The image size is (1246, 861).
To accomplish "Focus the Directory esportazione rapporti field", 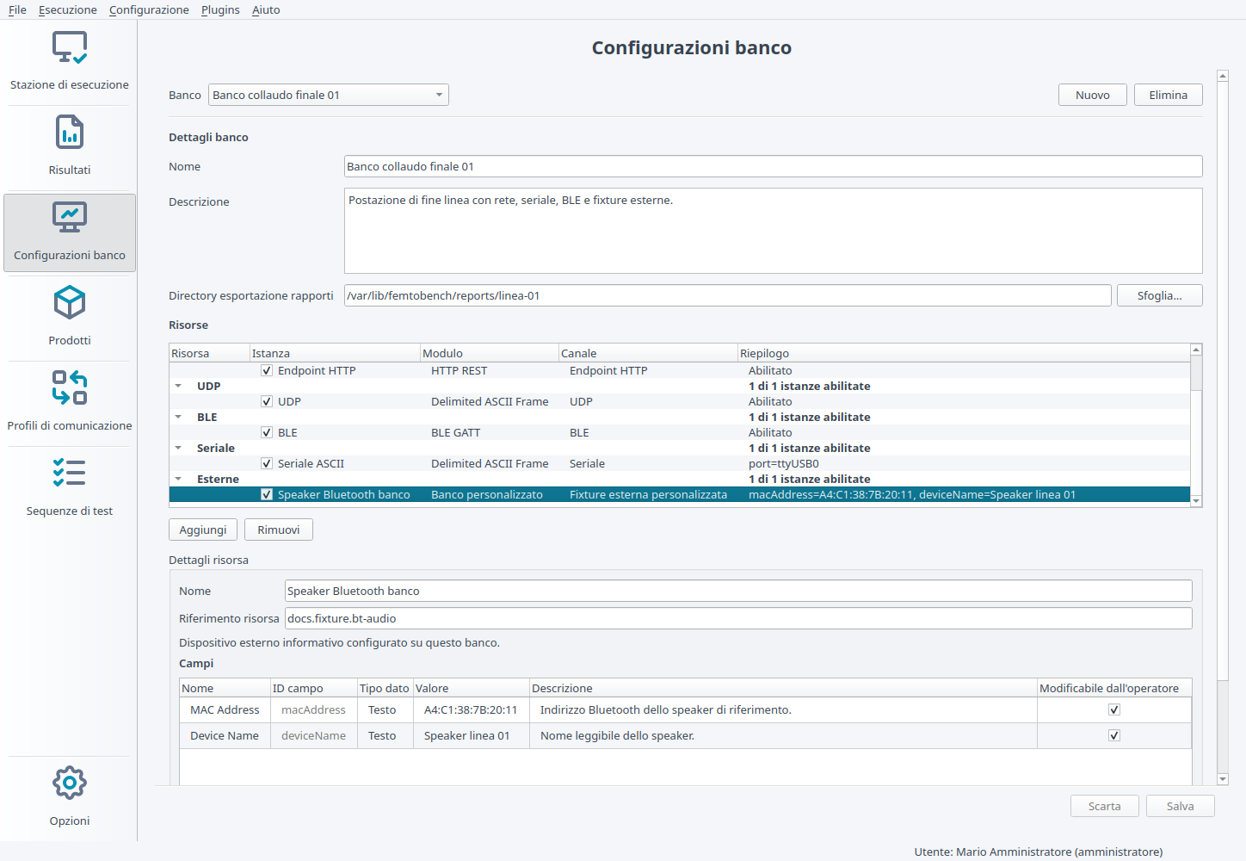I will [x=728, y=295].
